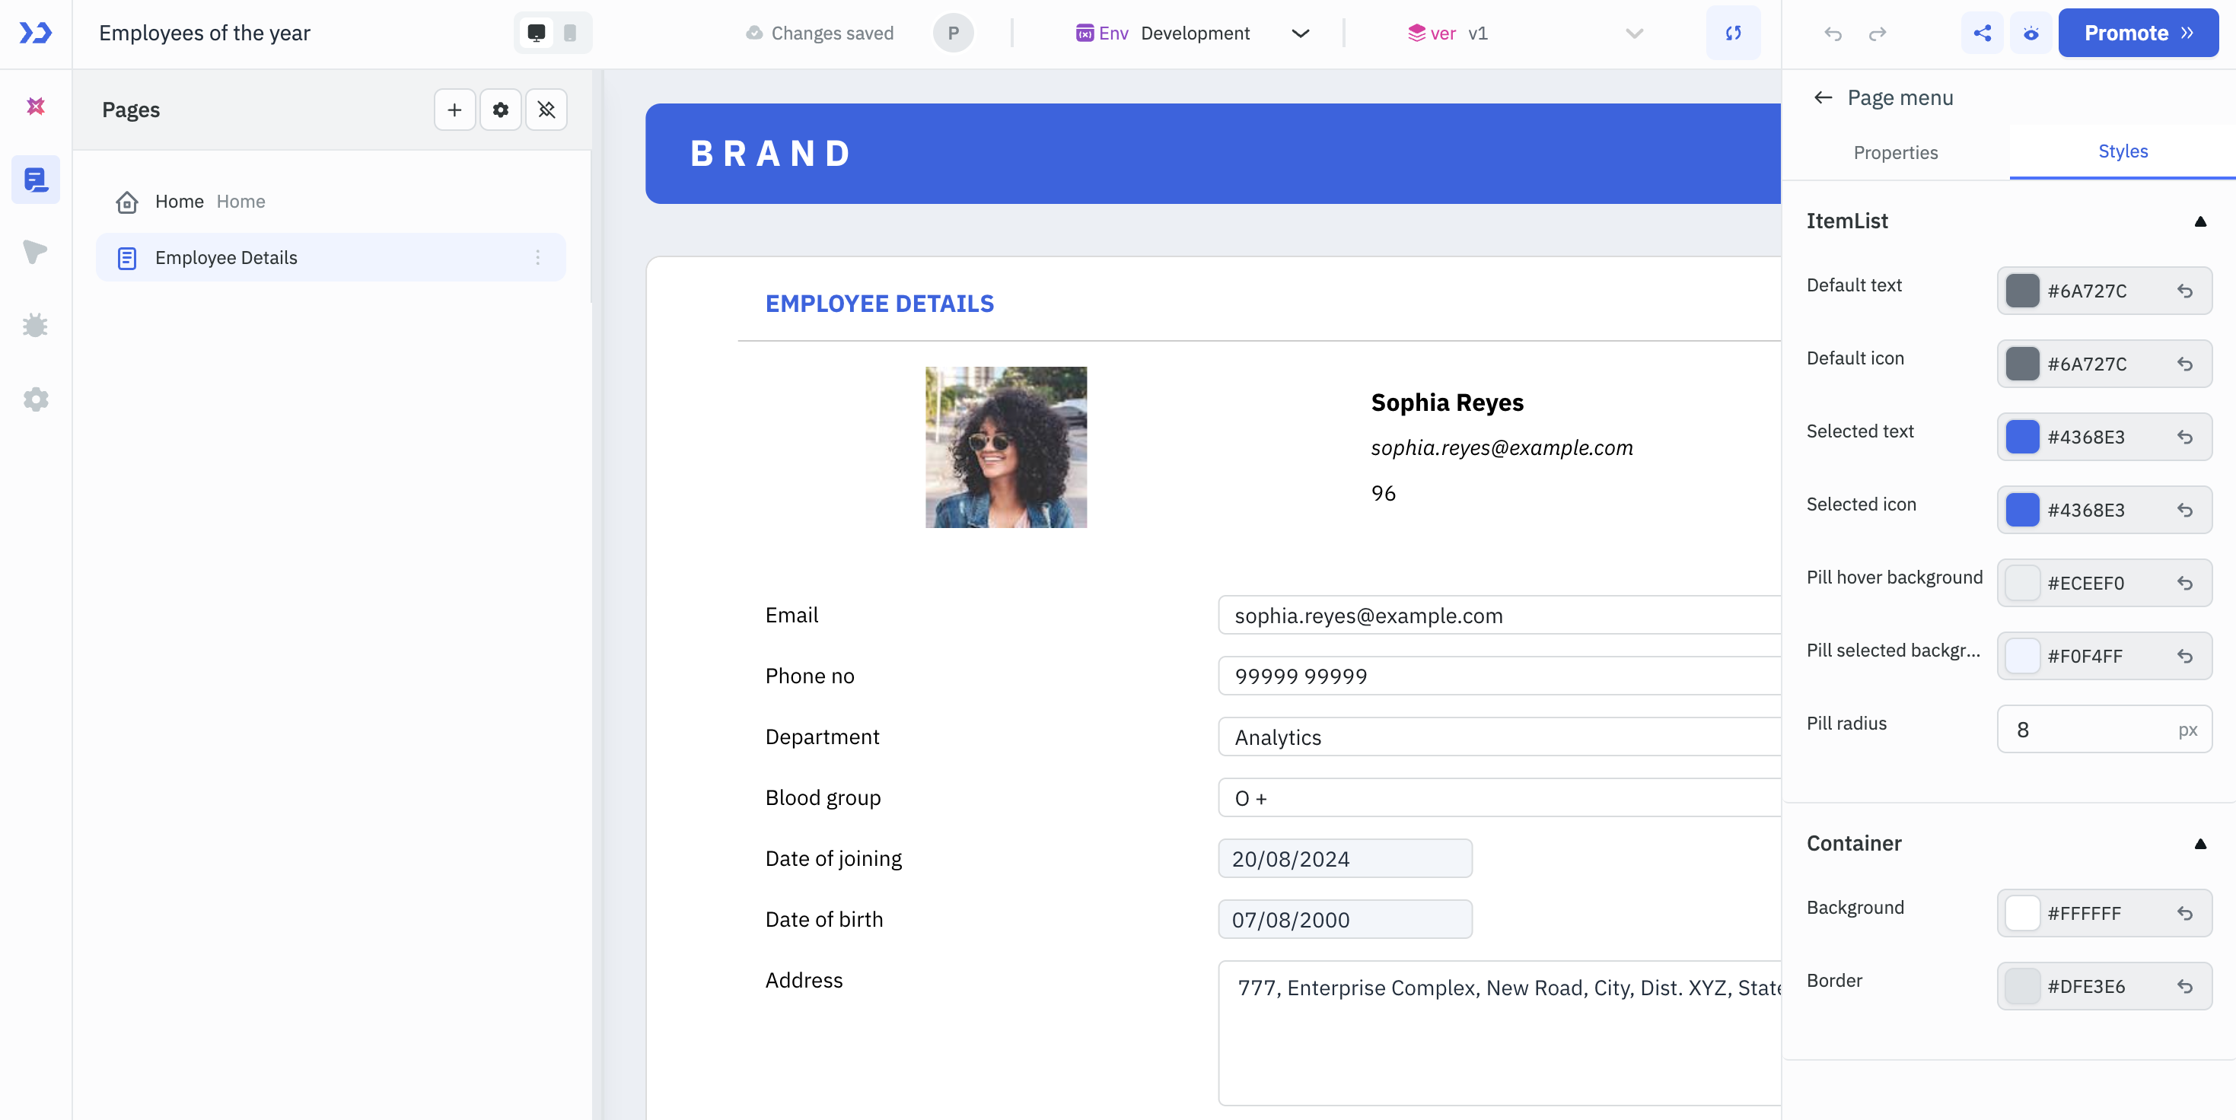Open Border color swatch

2021,986
